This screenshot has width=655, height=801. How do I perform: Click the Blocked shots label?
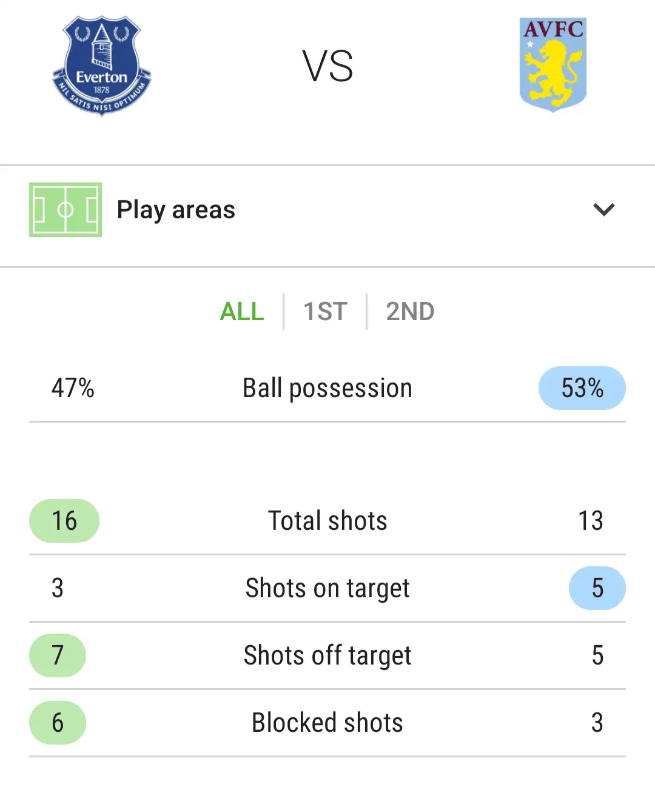[327, 723]
